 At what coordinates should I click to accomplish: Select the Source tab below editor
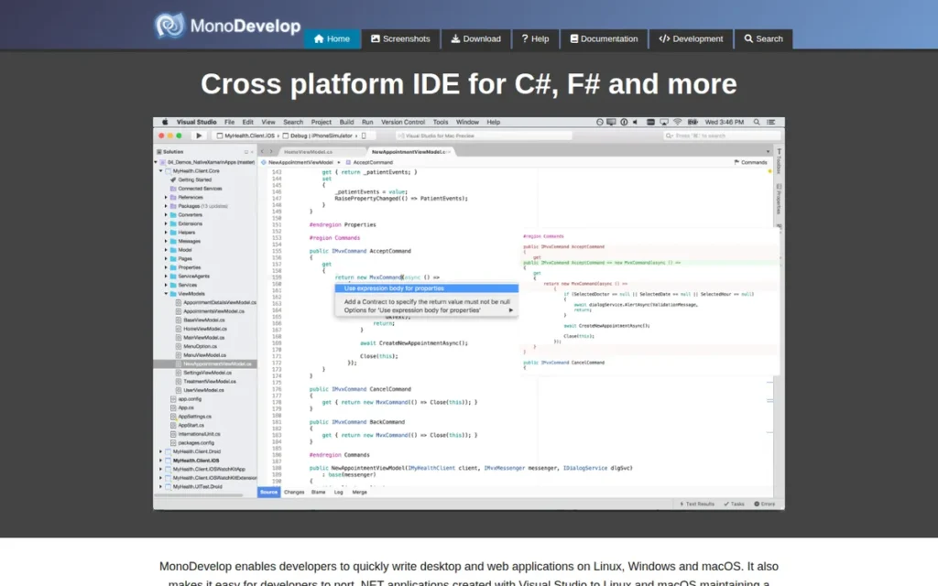tap(268, 492)
